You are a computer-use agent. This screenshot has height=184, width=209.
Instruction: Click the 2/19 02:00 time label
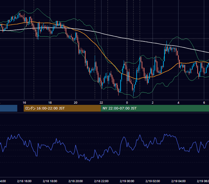[153, 181]
